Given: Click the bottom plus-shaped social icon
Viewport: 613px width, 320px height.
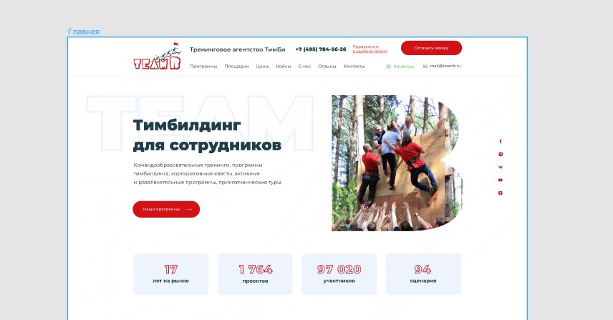Looking at the screenshot, I should pos(501,193).
